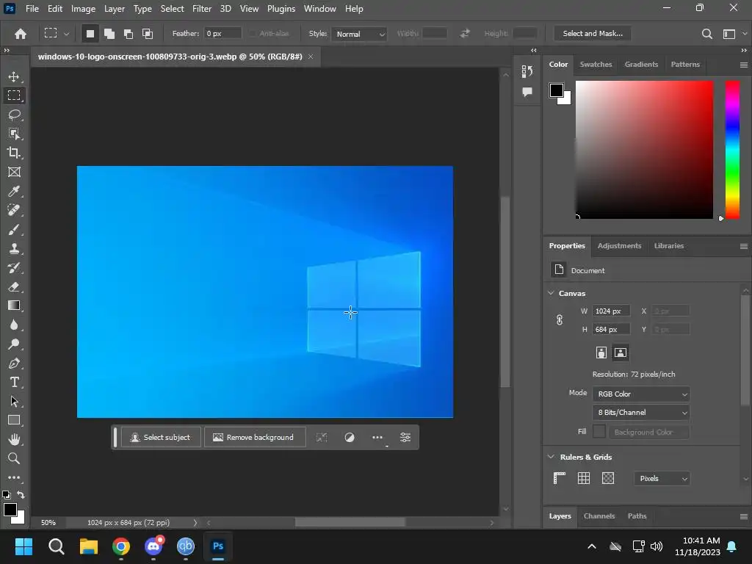
Task: Collapse the Canvas section
Action: pos(551,293)
